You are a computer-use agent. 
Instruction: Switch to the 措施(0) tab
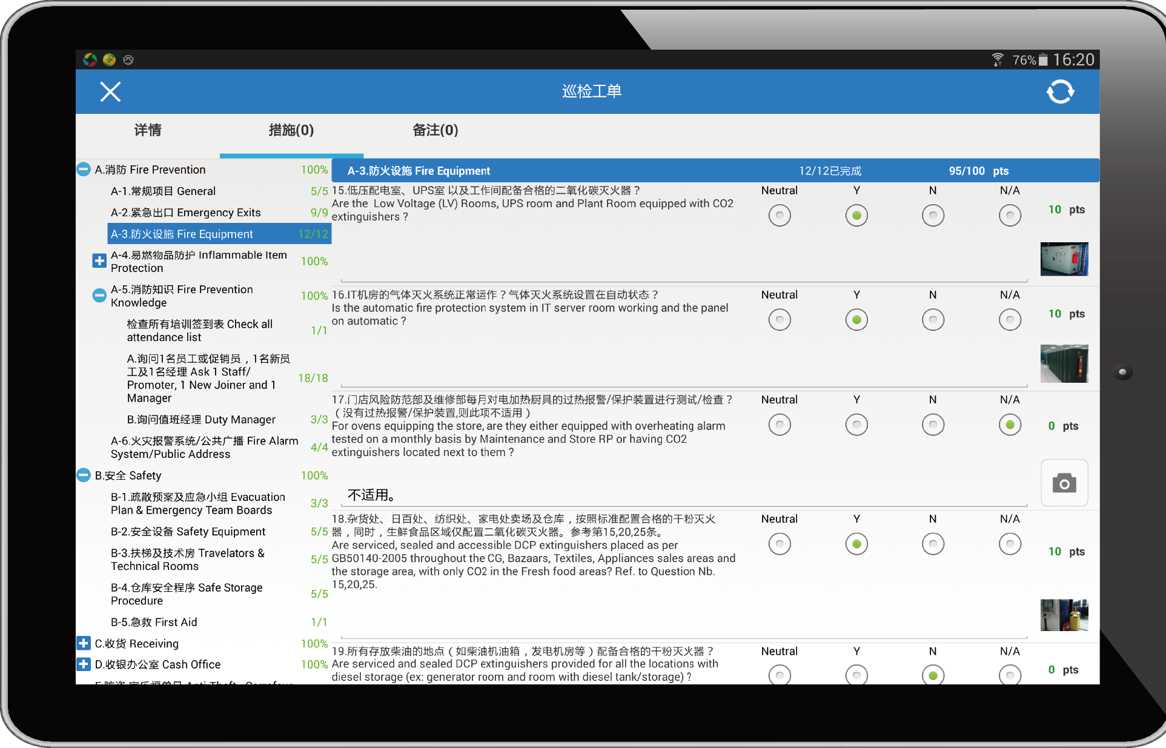coord(291,130)
